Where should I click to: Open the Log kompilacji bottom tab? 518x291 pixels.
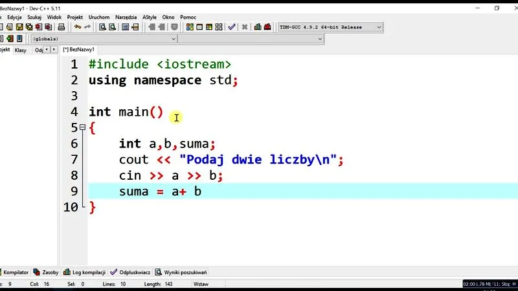85,272
